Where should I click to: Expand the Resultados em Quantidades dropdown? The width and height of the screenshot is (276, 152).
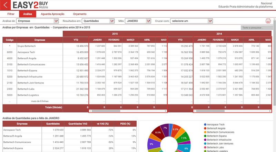[98, 21]
